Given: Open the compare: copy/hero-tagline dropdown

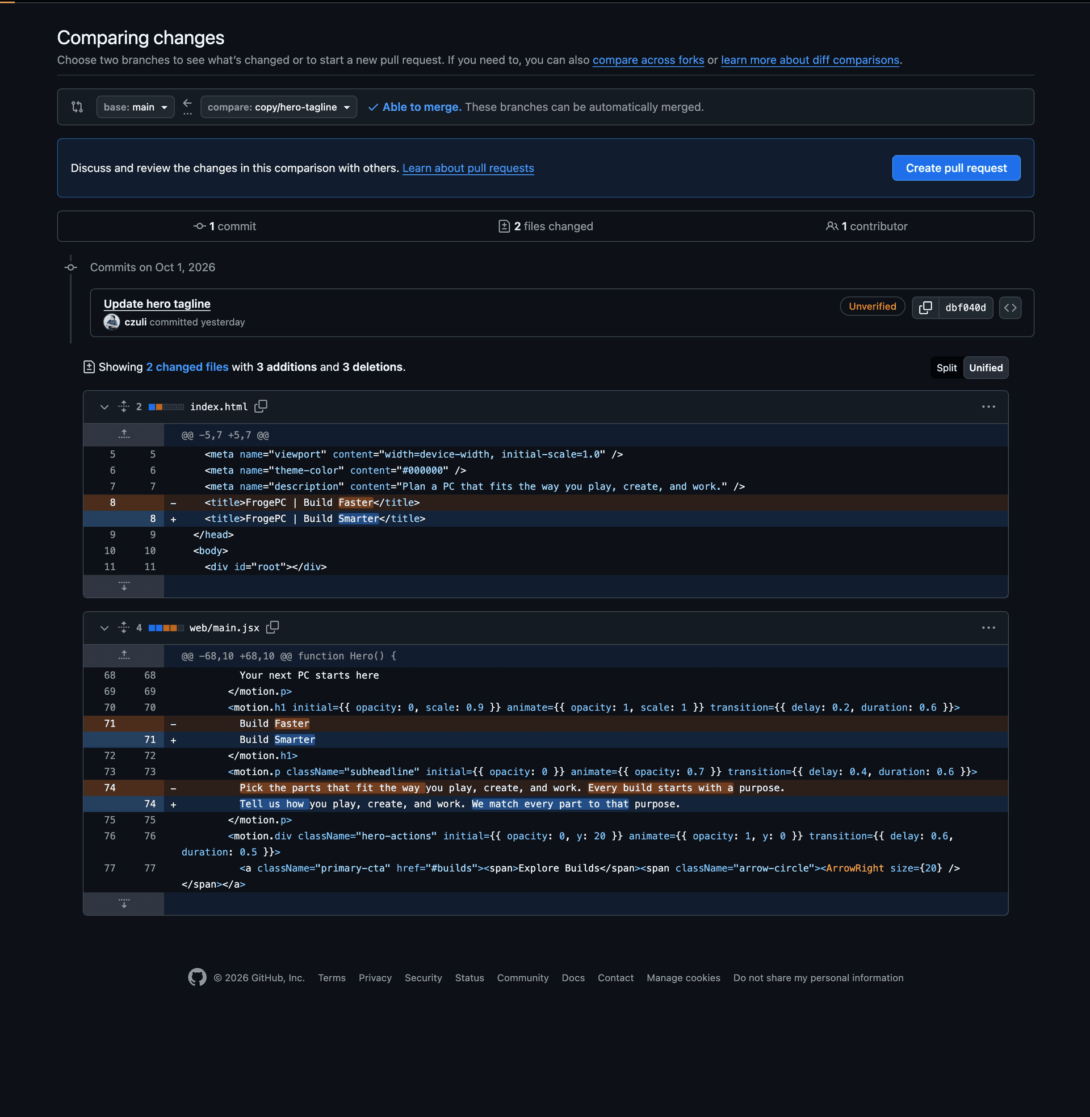Looking at the screenshot, I should click(x=279, y=107).
